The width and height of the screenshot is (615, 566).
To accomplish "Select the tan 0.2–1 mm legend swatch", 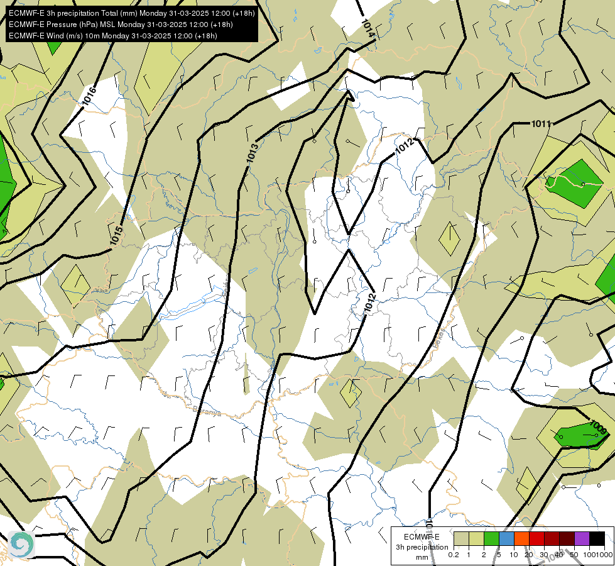I will tap(461, 538).
